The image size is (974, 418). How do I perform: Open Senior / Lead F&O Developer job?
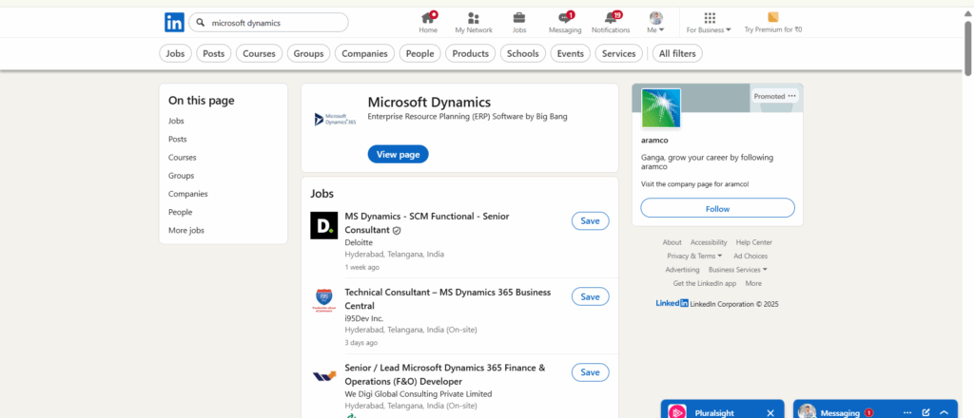(x=445, y=374)
